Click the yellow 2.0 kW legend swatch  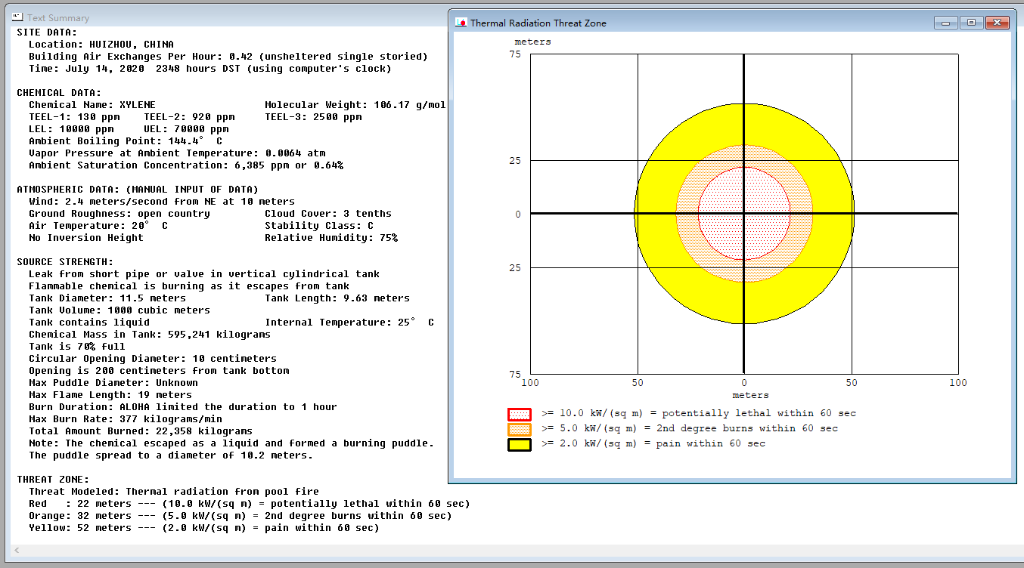click(x=519, y=444)
